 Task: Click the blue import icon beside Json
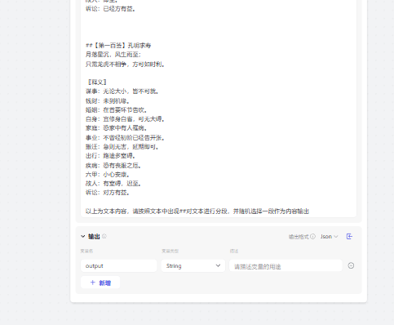(x=349, y=237)
